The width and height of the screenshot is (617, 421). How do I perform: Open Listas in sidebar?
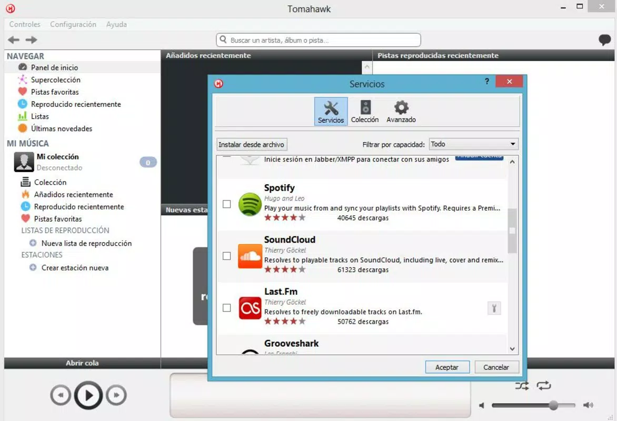(39, 116)
